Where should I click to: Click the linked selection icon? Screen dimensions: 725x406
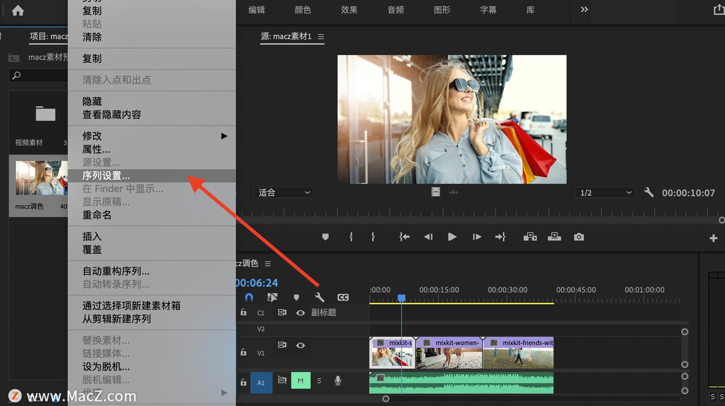(273, 297)
